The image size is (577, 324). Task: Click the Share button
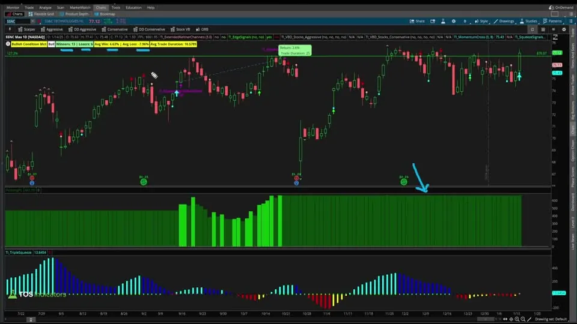click(417, 22)
